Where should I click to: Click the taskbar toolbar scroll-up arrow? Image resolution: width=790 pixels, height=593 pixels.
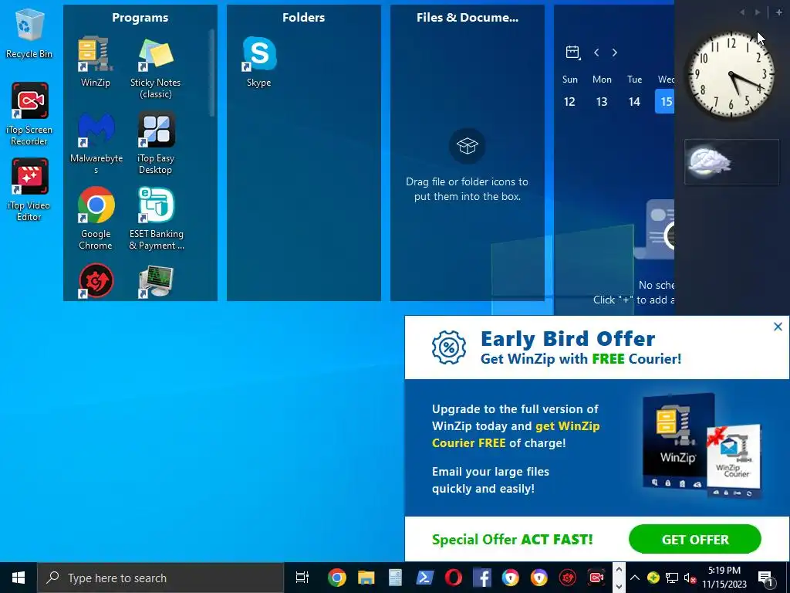pyautogui.click(x=619, y=570)
